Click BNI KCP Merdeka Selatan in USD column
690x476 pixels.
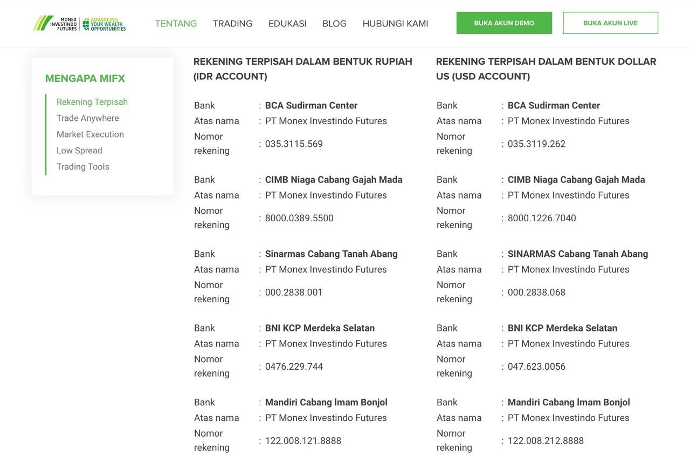[562, 328]
